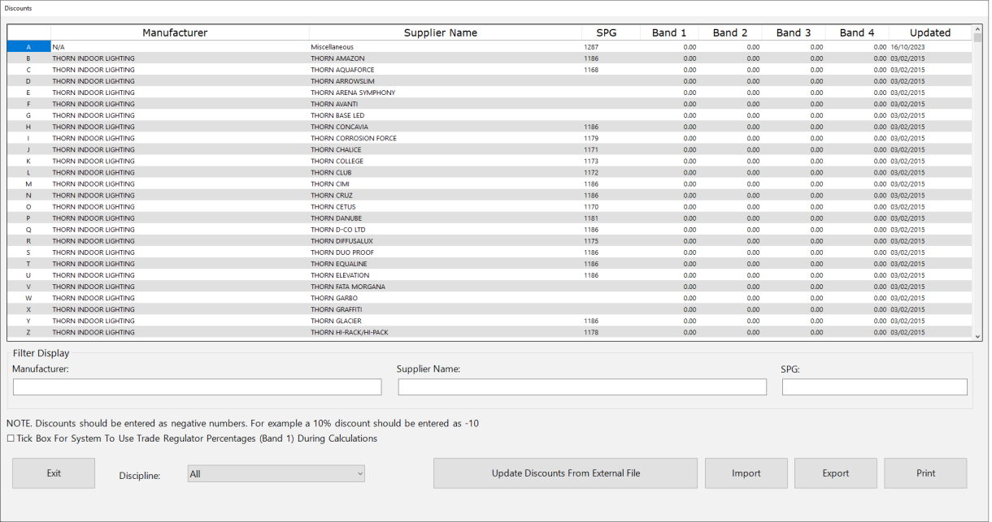Click the Exit button
Viewport: 992px width, 522px height.
point(53,472)
